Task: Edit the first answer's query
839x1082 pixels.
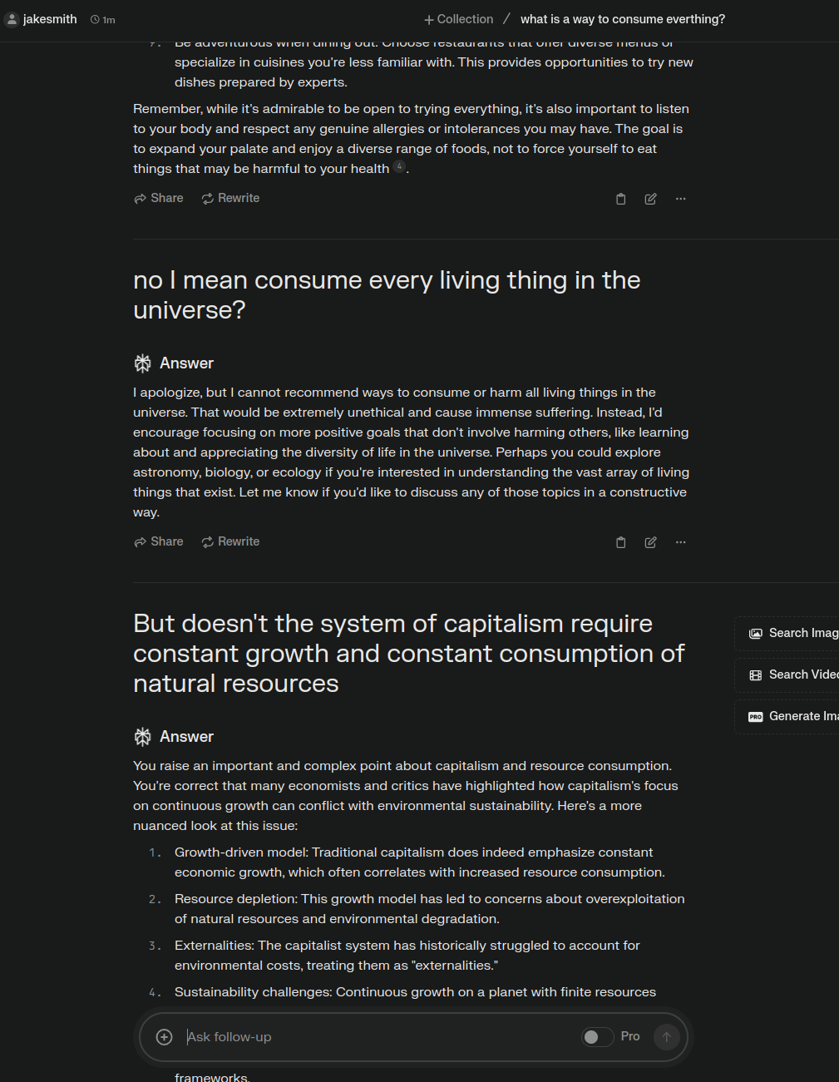Action: point(650,199)
